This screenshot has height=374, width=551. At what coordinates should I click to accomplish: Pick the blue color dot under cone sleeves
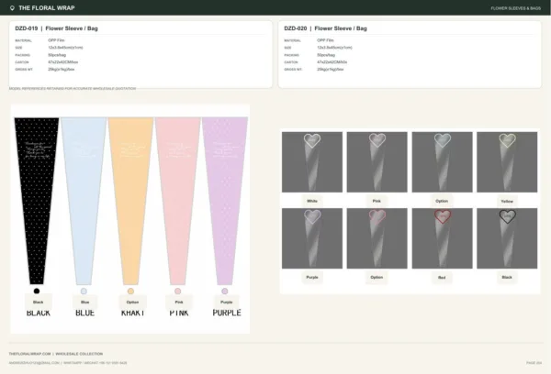84,291
